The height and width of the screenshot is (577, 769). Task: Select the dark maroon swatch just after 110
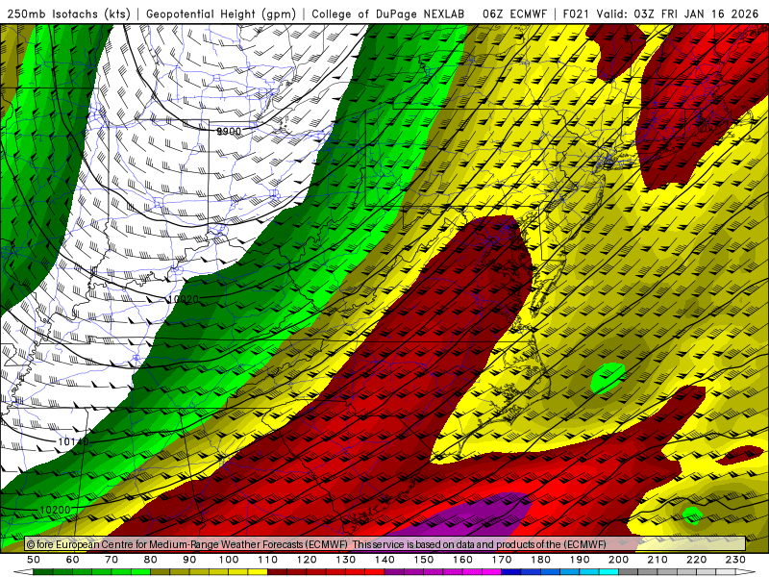tap(278, 572)
